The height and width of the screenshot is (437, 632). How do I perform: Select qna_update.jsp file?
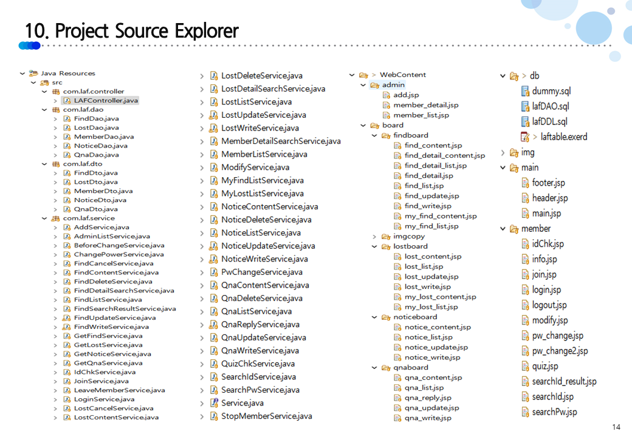point(431,408)
